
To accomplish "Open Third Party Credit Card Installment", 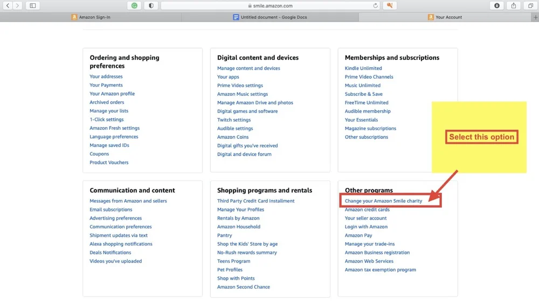I will (x=255, y=201).
